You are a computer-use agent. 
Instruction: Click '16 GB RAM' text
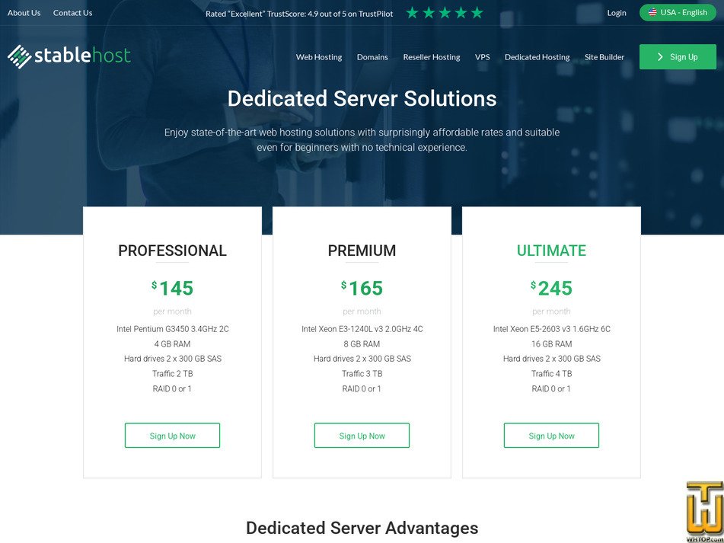551,343
